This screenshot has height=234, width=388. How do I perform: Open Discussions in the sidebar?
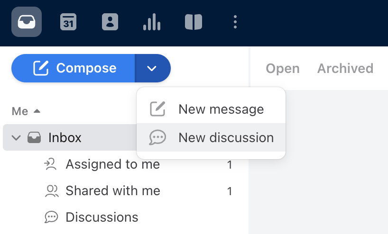pyautogui.click(x=102, y=217)
